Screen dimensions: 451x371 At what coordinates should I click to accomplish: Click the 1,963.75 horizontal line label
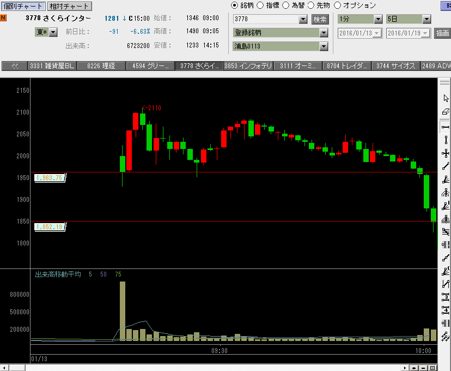pos(50,178)
